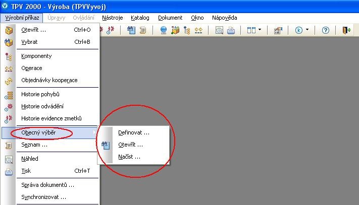Image resolution: width=359 pixels, height=205 pixels.
Task: Click the icon beside menu entry Vybrat
Action: click(x=9, y=42)
